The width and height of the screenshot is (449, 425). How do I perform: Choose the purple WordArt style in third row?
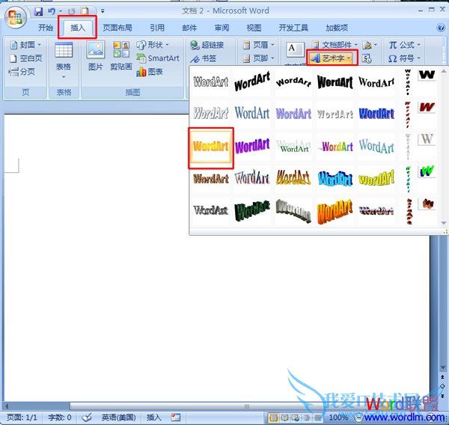pyautogui.click(x=252, y=147)
